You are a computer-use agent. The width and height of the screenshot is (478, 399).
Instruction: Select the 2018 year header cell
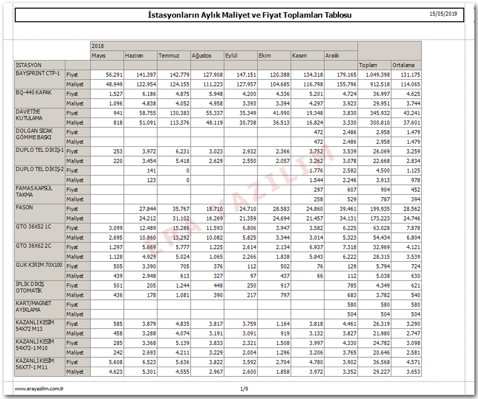tap(98, 46)
